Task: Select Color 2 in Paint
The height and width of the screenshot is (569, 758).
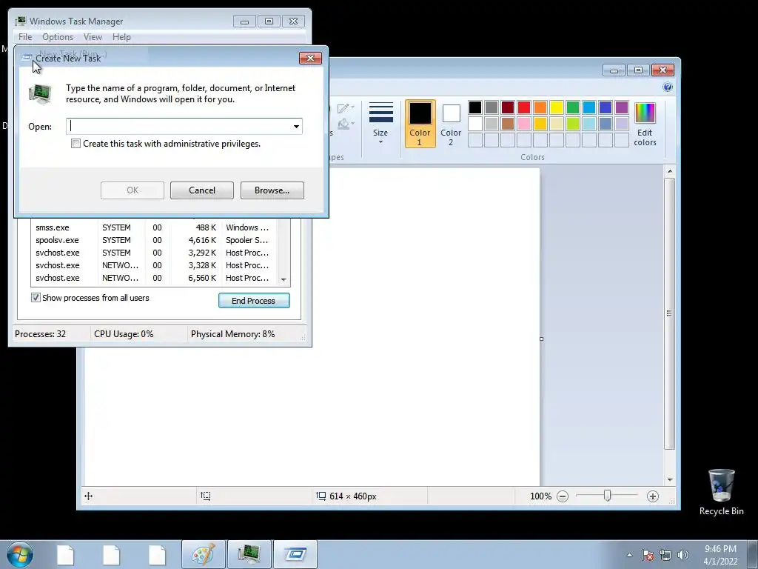Action: coord(451,124)
